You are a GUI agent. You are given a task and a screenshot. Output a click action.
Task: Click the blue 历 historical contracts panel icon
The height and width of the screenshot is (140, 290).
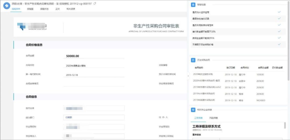pos(193,60)
